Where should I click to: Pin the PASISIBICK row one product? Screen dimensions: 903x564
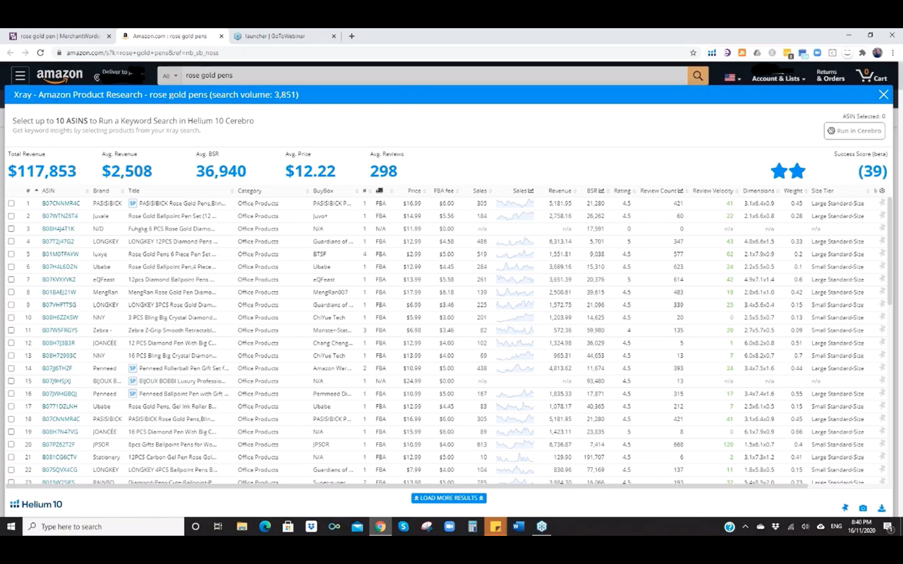tap(882, 203)
